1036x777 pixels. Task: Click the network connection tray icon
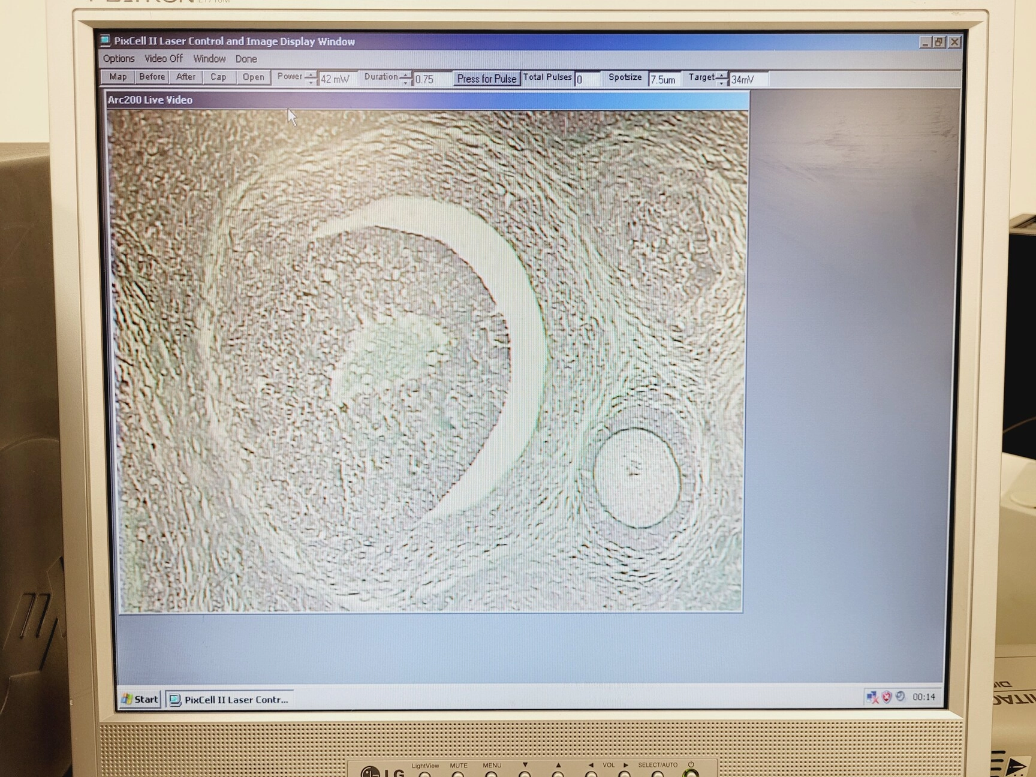[x=872, y=697]
